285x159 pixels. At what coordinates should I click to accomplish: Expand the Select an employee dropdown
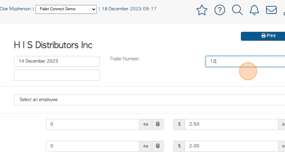pyautogui.click(x=149, y=100)
